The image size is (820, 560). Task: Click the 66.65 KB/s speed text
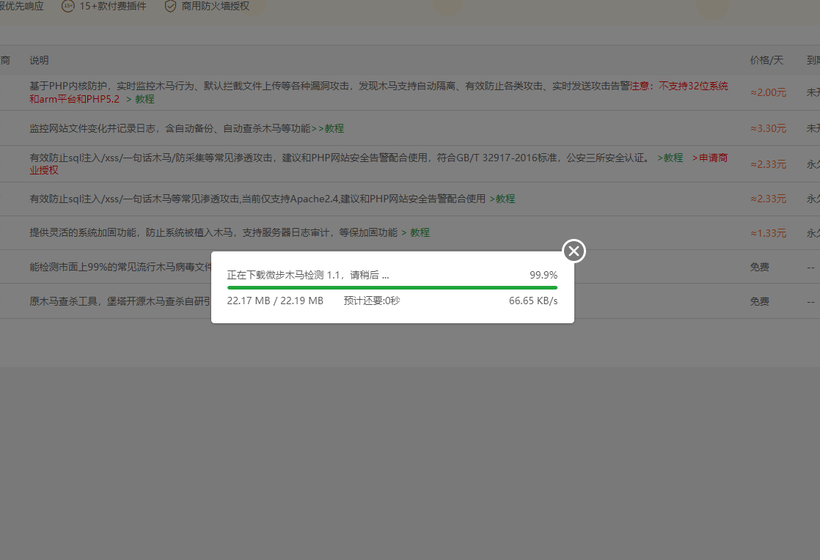pos(533,301)
